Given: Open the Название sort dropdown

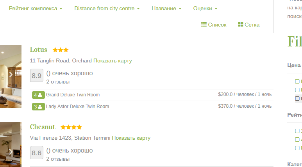Looking at the screenshot, I should point(166,8).
